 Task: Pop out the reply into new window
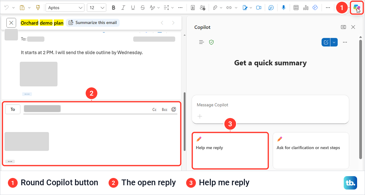(174, 109)
